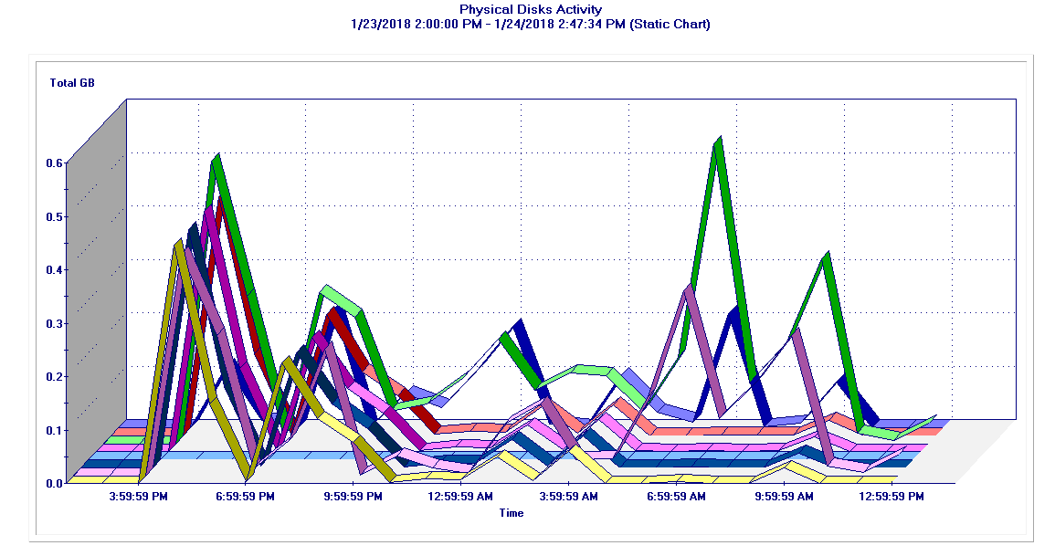This screenshot has width=1055, height=556.
Task: Select the 0.1 y-axis tick label
Action: (55, 430)
